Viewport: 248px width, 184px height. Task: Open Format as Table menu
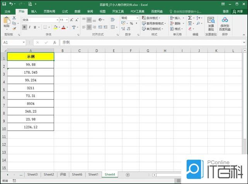pyautogui.click(x=154, y=24)
